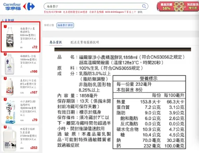This screenshot has height=153, width=199.
Task: Click the blue 人氣熱銷 ranking heading above sidebar
Action: coord(8,20)
